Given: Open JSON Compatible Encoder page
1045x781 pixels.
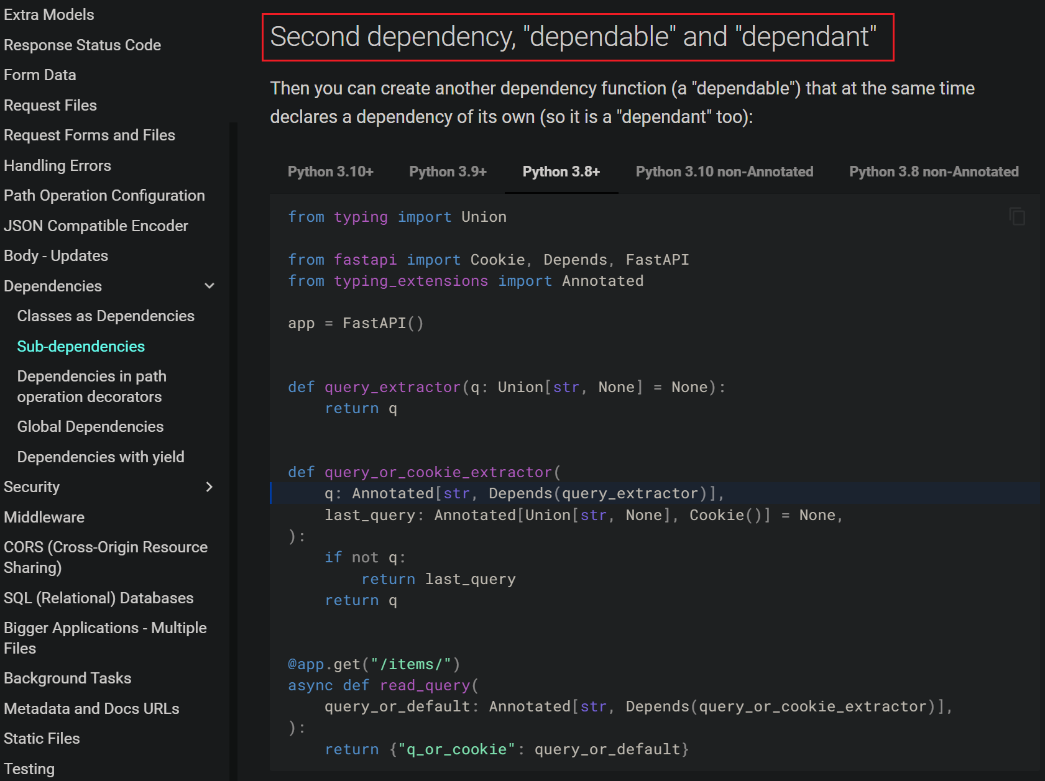Looking at the screenshot, I should [96, 226].
